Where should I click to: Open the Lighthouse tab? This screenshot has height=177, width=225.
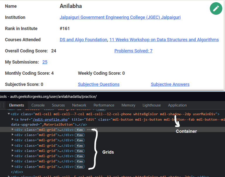(151, 105)
